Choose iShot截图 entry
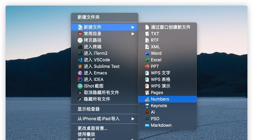Viewport: 253px width, 140px height. (105, 86)
